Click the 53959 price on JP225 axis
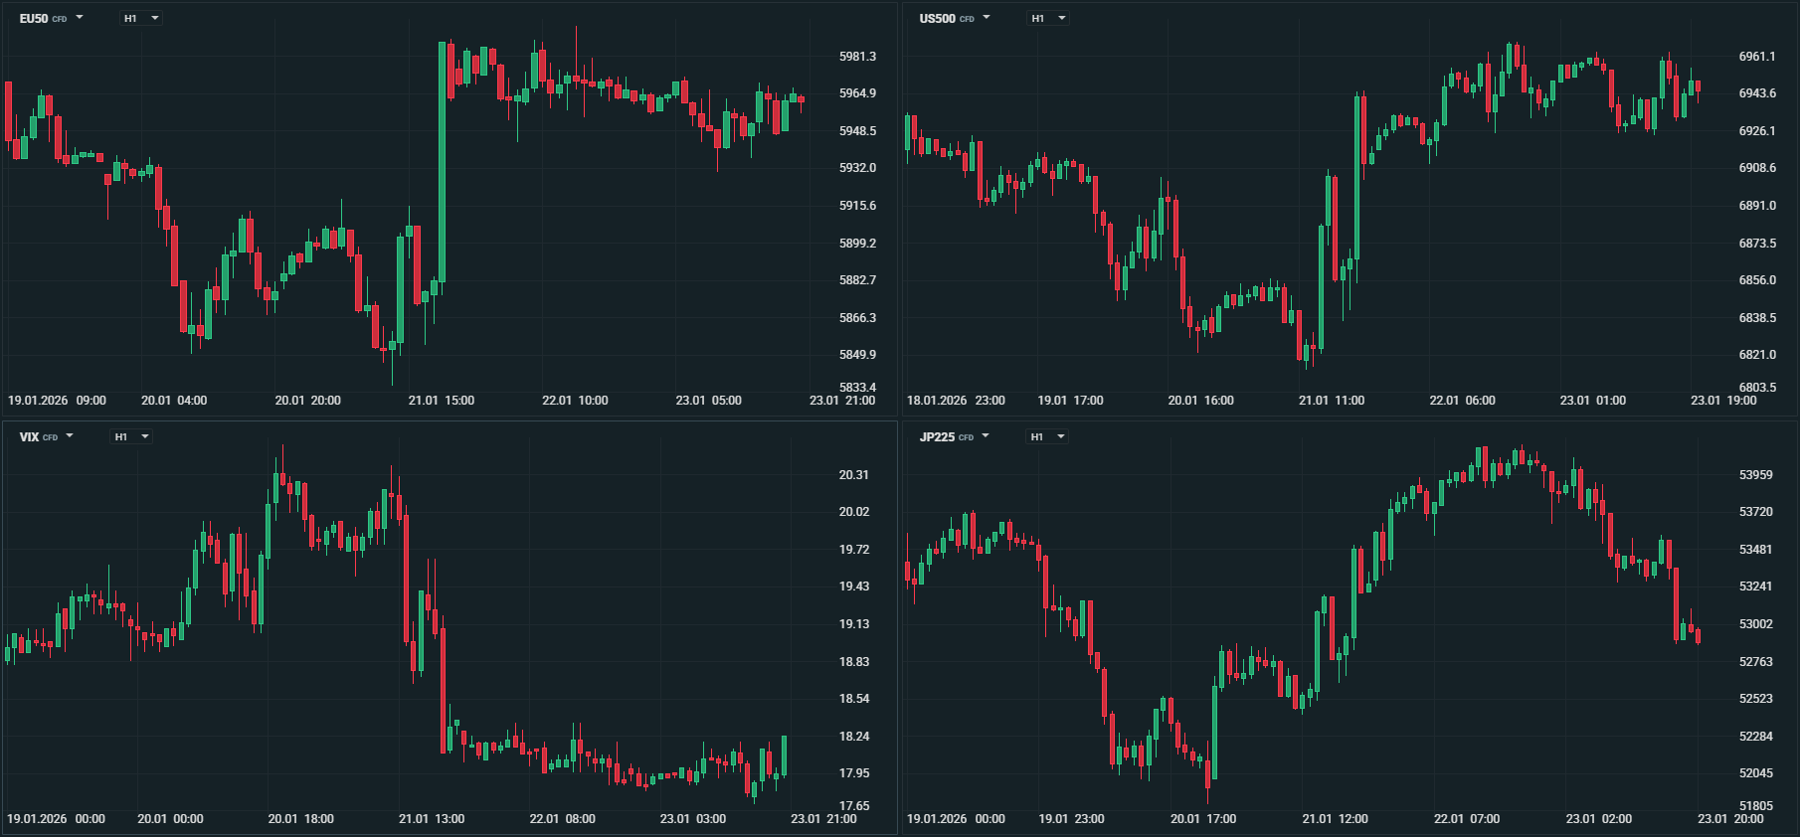The width and height of the screenshot is (1800, 837). (x=1755, y=475)
